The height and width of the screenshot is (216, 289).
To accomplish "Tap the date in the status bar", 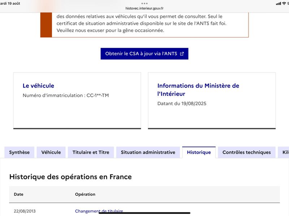I will click(x=10, y=3).
